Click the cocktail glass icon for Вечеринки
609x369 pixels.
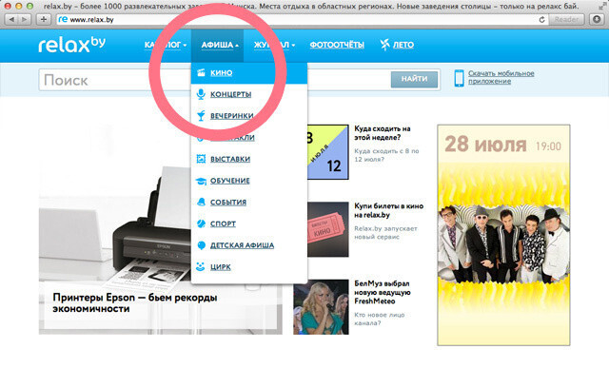tap(201, 116)
